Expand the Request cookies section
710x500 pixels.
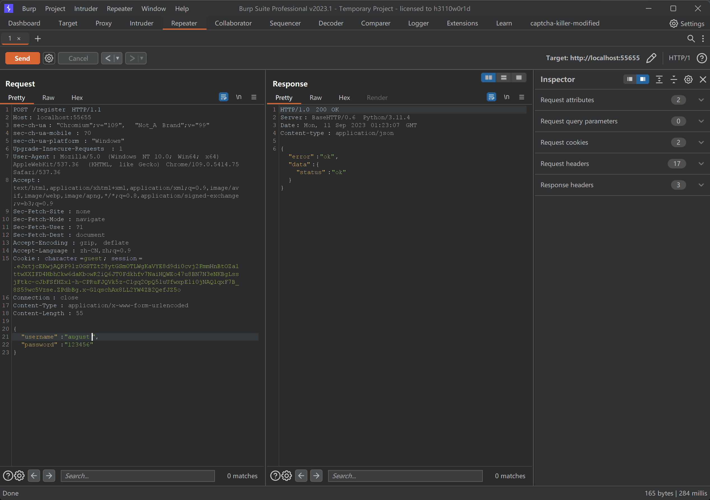pyautogui.click(x=701, y=142)
